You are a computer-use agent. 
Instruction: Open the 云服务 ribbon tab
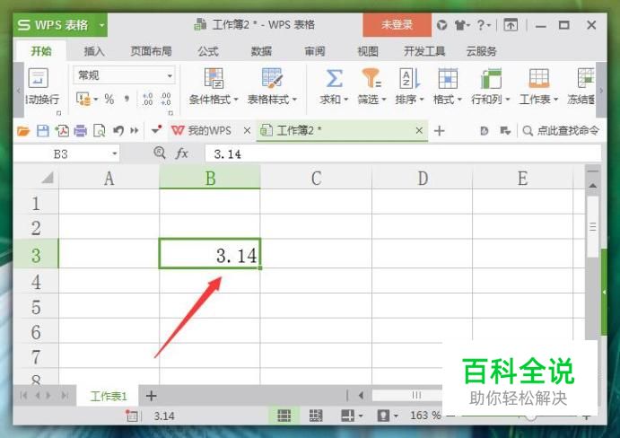pos(481,51)
